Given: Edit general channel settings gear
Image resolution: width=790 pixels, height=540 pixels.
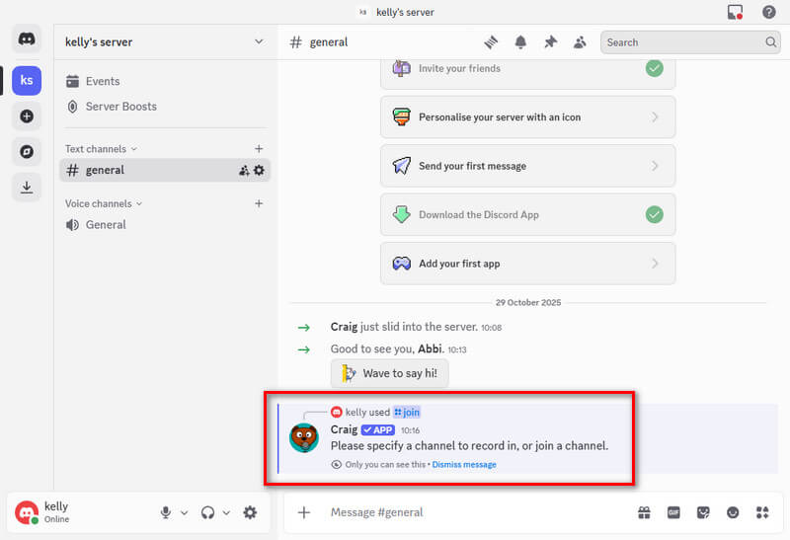Looking at the screenshot, I should point(259,170).
